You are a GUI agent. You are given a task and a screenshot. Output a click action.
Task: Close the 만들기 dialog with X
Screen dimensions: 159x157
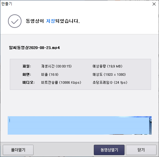click(154, 4)
